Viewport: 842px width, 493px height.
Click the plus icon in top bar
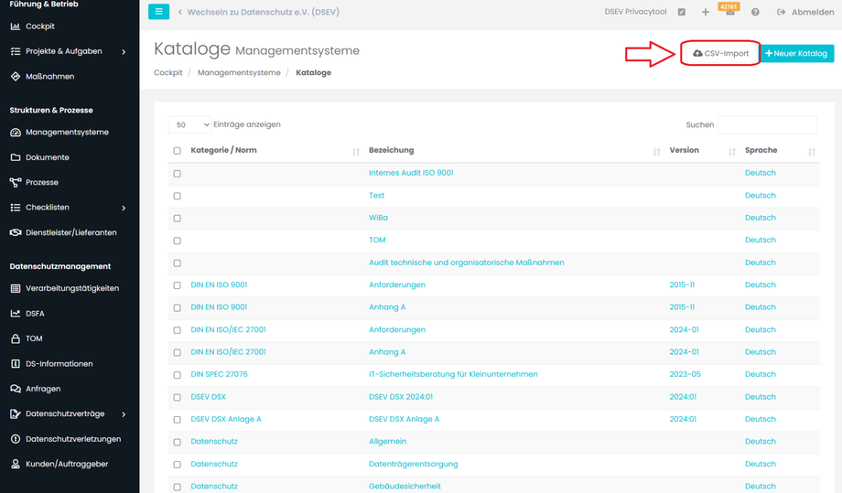tap(705, 12)
